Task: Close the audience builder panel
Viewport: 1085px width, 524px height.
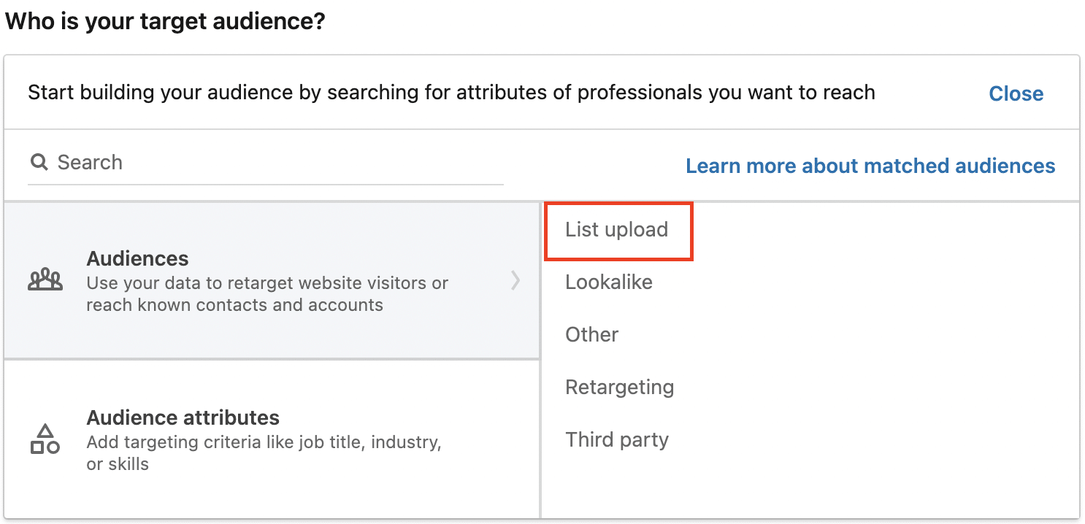Action: (1016, 93)
